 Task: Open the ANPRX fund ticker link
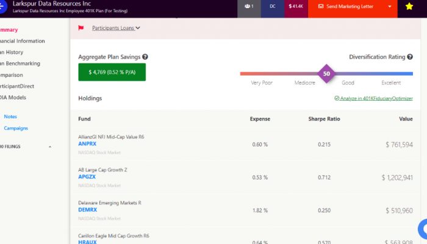click(87, 144)
